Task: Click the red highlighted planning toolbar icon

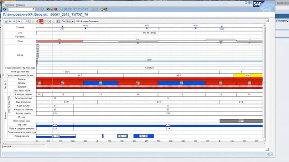Action: (x=41, y=21)
